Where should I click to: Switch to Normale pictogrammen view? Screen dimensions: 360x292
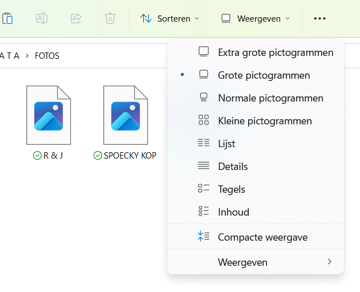pyautogui.click(x=270, y=98)
